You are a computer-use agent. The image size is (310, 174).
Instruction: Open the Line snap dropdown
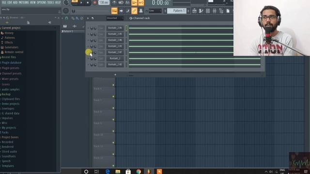[x=155, y=11]
